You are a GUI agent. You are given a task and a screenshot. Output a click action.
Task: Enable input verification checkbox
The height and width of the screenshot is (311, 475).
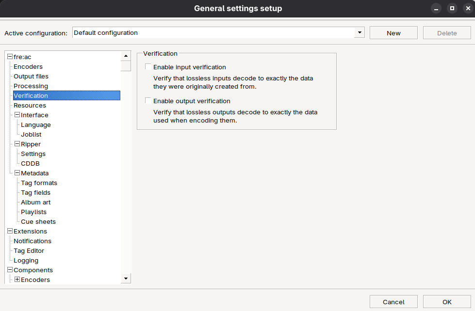[148, 67]
